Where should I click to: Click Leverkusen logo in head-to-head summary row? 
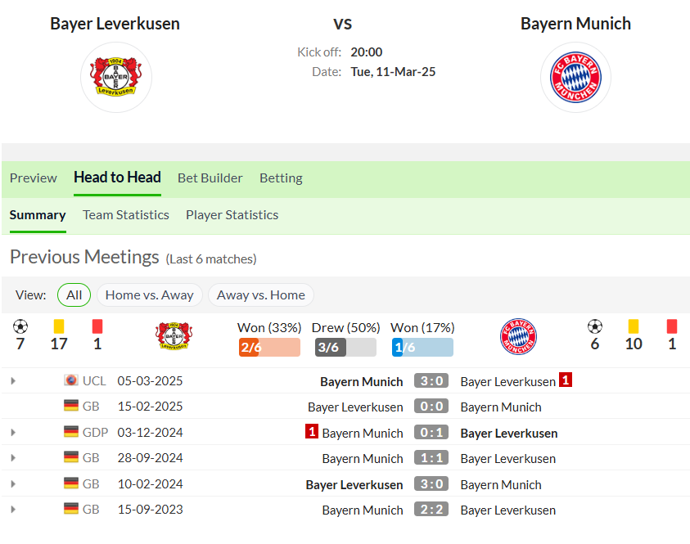tap(174, 336)
